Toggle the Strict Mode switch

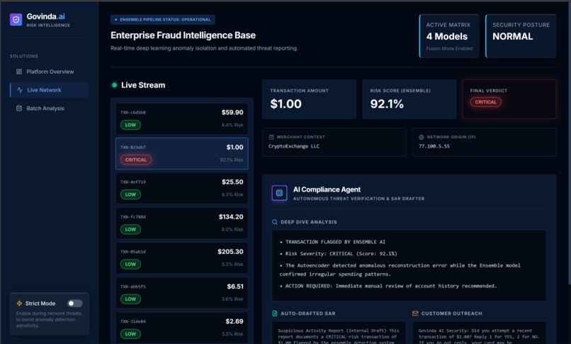point(74,303)
